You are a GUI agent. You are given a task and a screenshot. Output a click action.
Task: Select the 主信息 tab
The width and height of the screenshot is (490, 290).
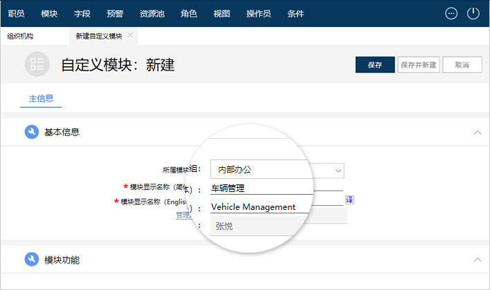pos(41,99)
